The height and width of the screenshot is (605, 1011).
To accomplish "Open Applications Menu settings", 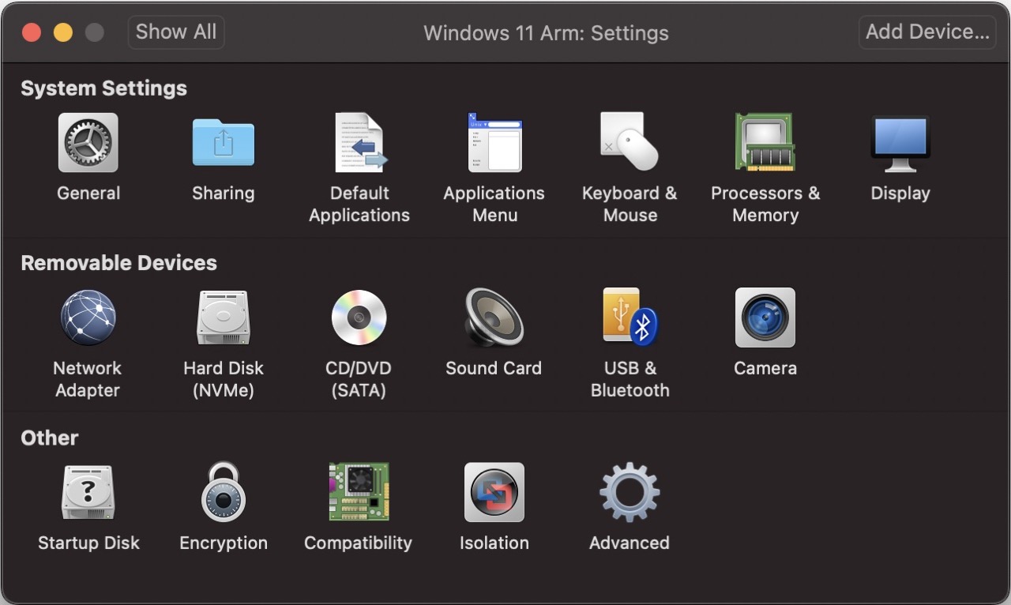I will (494, 142).
